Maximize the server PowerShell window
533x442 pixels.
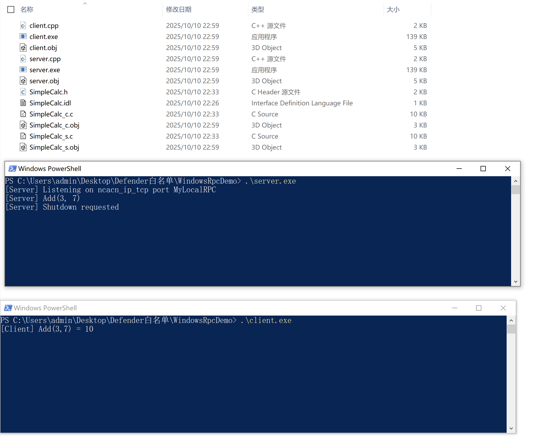[x=483, y=169]
